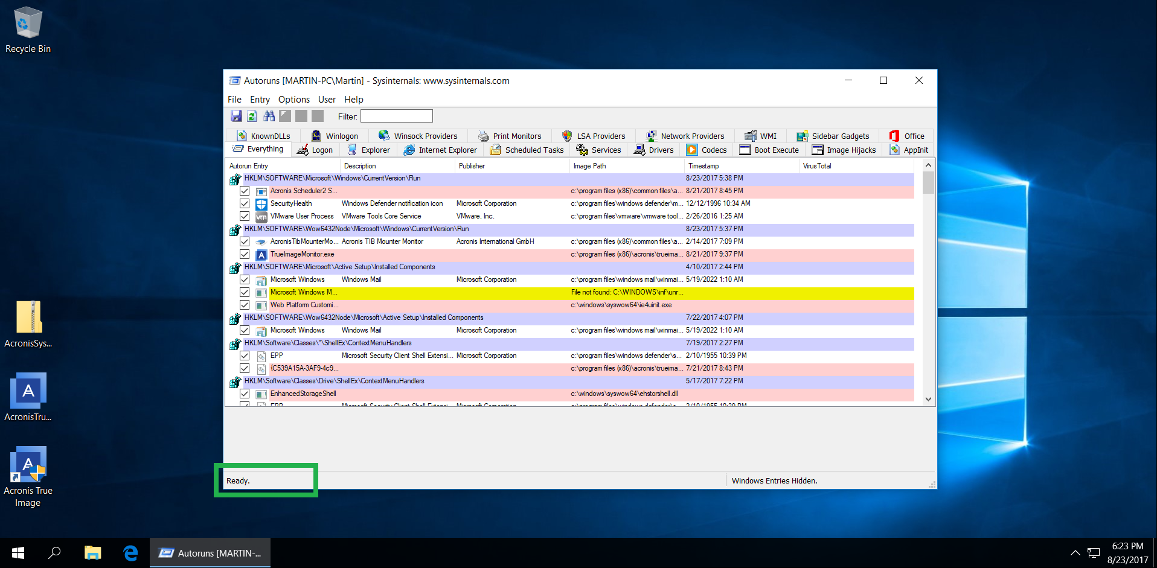Viewport: 1157px width, 568px height.
Task: Open the Internet Explorer tab
Action: coord(440,150)
